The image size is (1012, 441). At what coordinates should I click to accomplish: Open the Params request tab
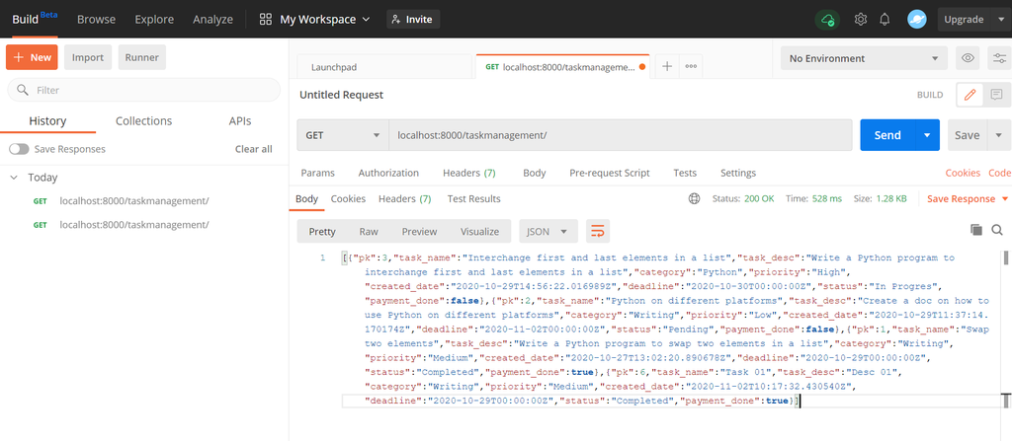pyautogui.click(x=317, y=173)
